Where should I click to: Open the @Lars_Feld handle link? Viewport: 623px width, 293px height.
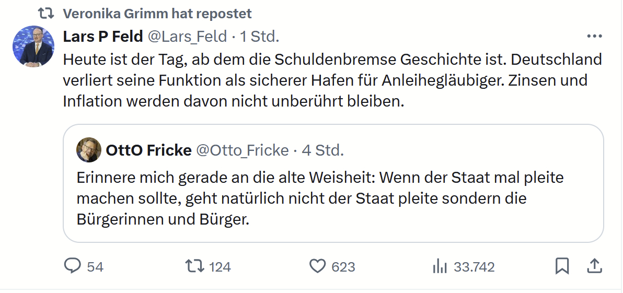pos(188,37)
